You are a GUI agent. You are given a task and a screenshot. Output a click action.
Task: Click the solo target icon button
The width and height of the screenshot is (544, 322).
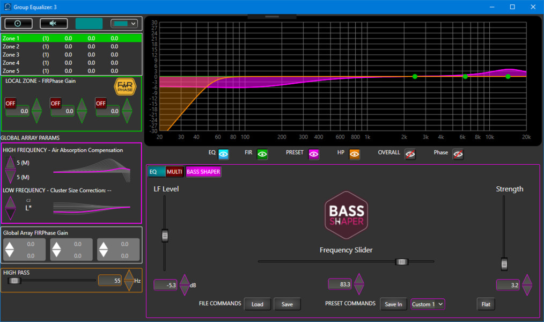[19, 24]
